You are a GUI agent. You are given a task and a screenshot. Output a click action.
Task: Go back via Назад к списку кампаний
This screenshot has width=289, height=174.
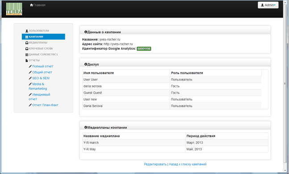click(188, 164)
